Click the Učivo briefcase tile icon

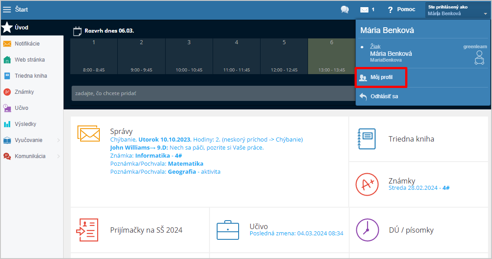[x=227, y=230]
